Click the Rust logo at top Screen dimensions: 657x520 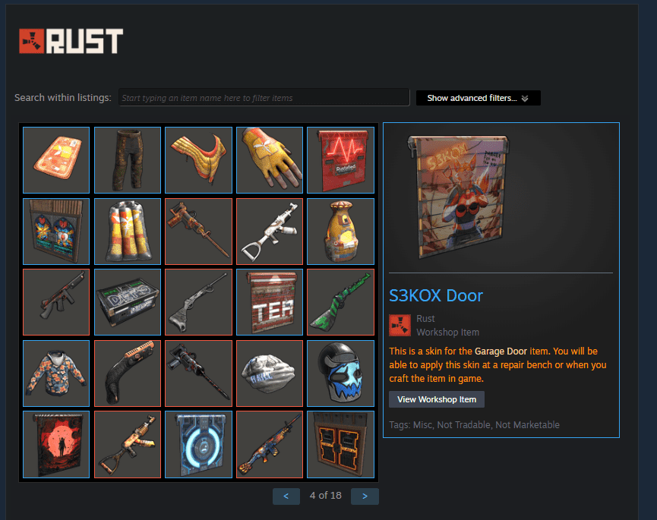[71, 41]
